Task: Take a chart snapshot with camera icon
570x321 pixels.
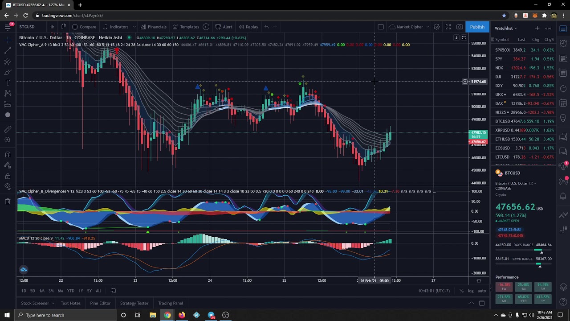Action: pyautogui.click(x=460, y=27)
